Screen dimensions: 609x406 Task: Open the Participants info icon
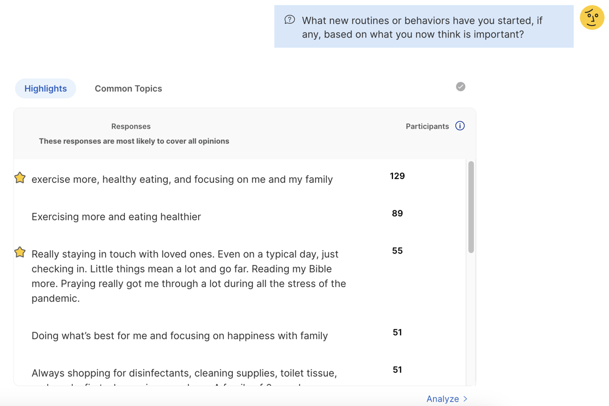(460, 126)
